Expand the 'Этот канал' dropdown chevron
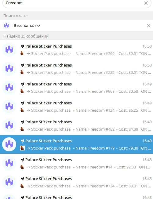The height and width of the screenshot is (199, 153). tap(39, 26)
